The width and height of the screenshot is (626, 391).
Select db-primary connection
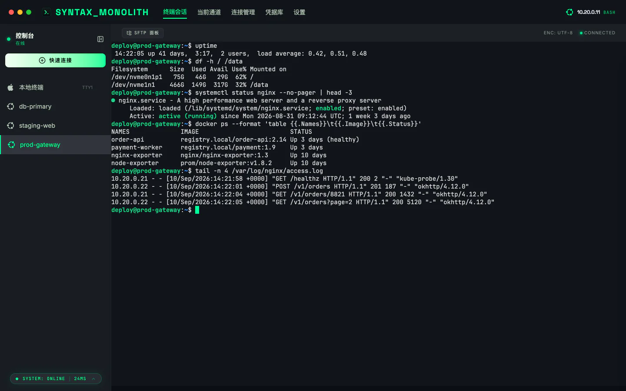(x=55, y=106)
